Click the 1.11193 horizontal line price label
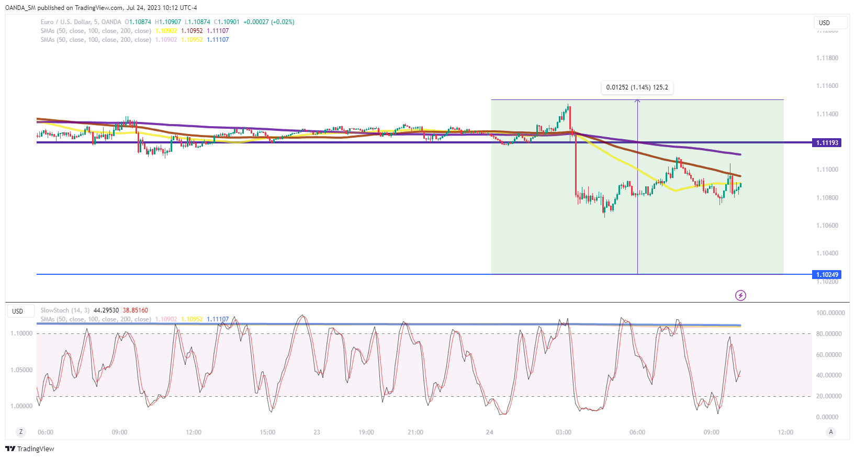Screen dimensions: 855x458 click(x=827, y=142)
